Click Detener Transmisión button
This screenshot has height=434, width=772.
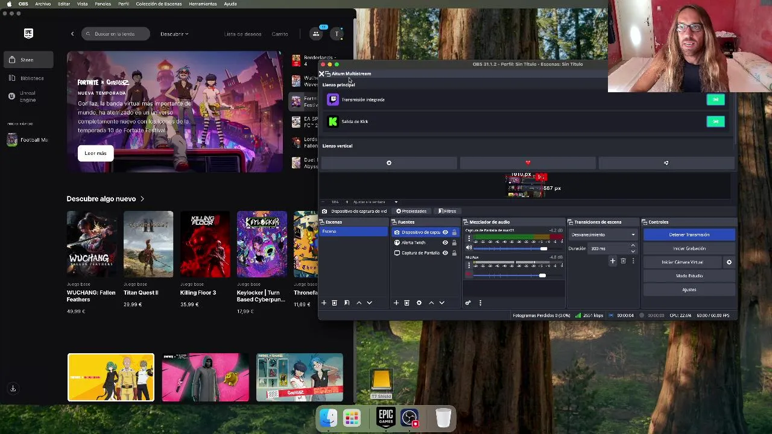(x=689, y=234)
